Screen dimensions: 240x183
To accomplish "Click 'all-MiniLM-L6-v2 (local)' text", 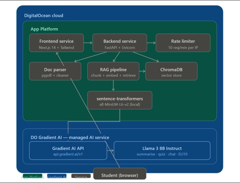I will point(120,104).
